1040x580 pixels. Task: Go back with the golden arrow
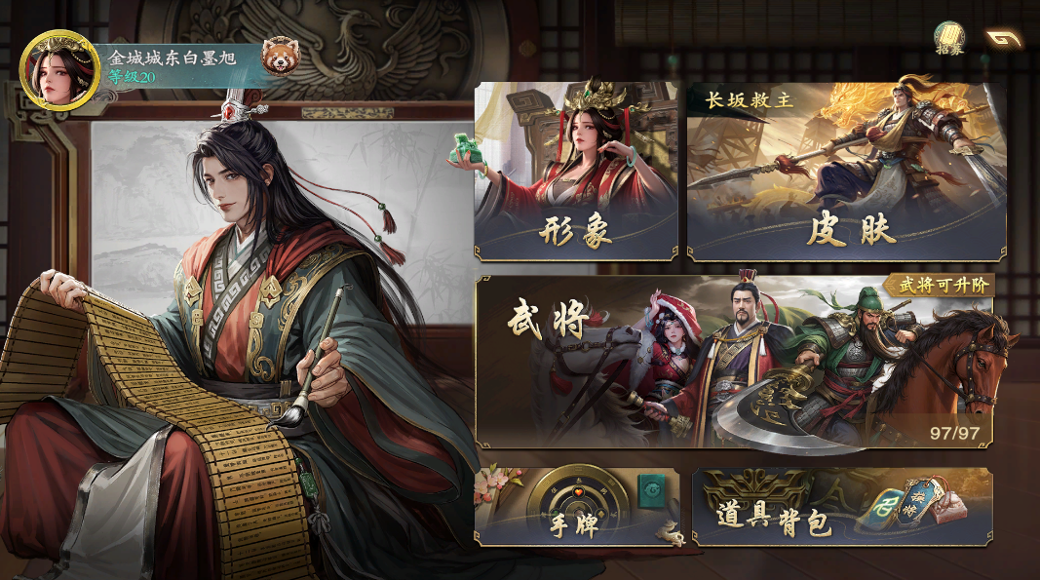(x=1002, y=38)
